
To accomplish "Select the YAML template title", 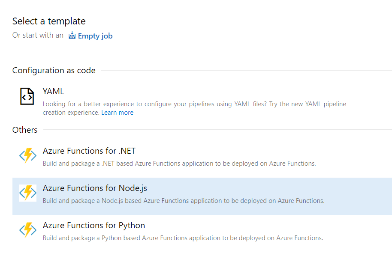I will [x=53, y=91].
